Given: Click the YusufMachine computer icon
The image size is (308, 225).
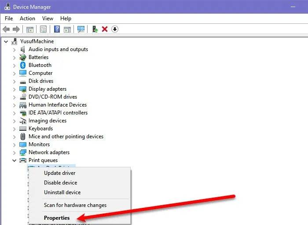Looking at the screenshot, I should [15, 41].
